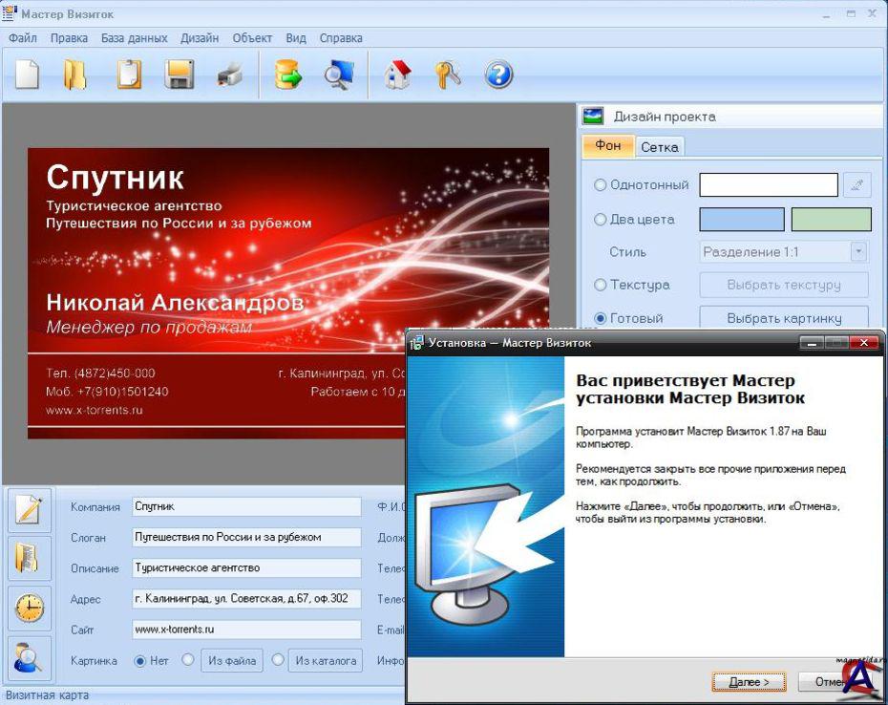This screenshot has width=888, height=705.
Task: Choose the Текстура radio button
Action: [x=601, y=285]
